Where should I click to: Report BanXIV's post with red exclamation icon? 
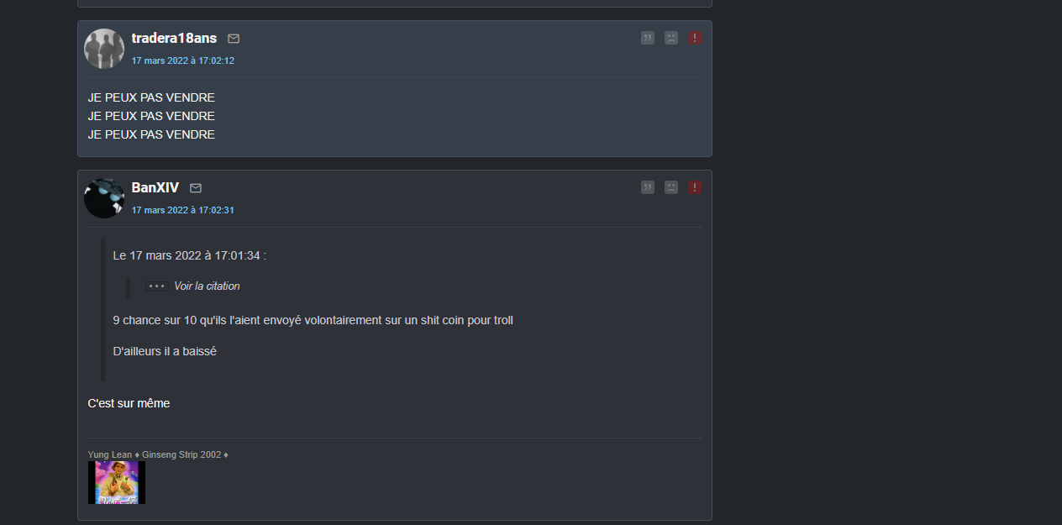pos(695,187)
